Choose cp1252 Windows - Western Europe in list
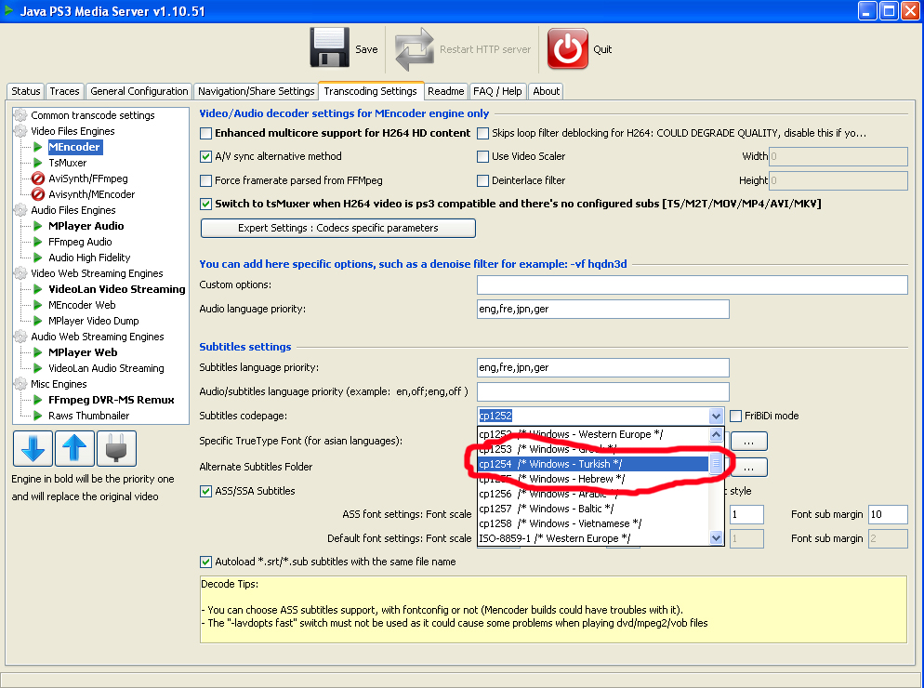924x688 pixels. click(593, 434)
